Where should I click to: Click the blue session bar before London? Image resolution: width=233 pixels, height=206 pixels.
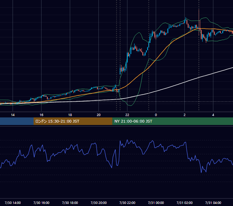coord(17,121)
